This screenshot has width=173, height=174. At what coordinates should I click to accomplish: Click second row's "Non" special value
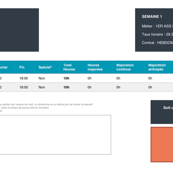[42, 87]
